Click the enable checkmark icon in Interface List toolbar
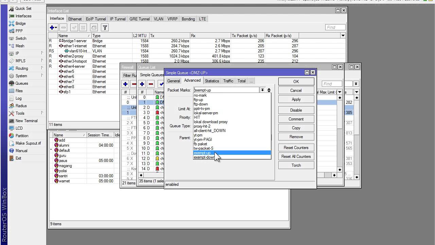The height and width of the screenshot is (245, 435). click(x=74, y=28)
